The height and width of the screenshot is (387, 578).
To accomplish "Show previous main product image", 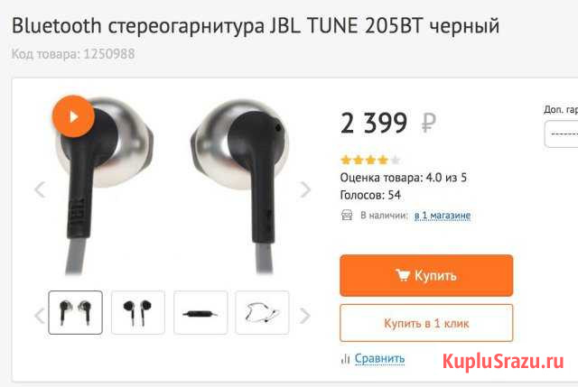I will [40, 189].
